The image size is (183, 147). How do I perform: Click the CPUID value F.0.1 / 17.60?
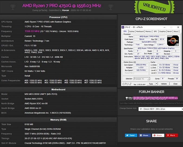(30, 45)
